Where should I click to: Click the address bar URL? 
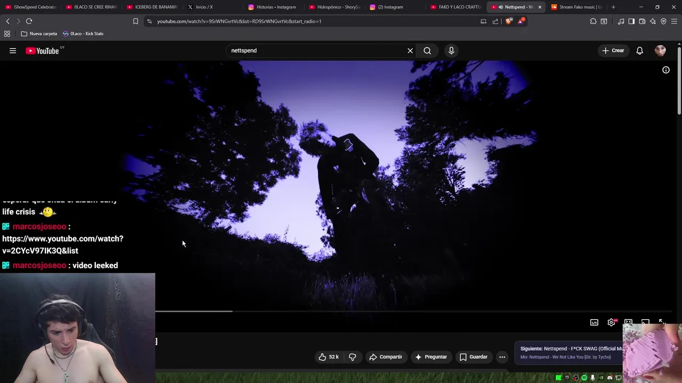click(239, 21)
